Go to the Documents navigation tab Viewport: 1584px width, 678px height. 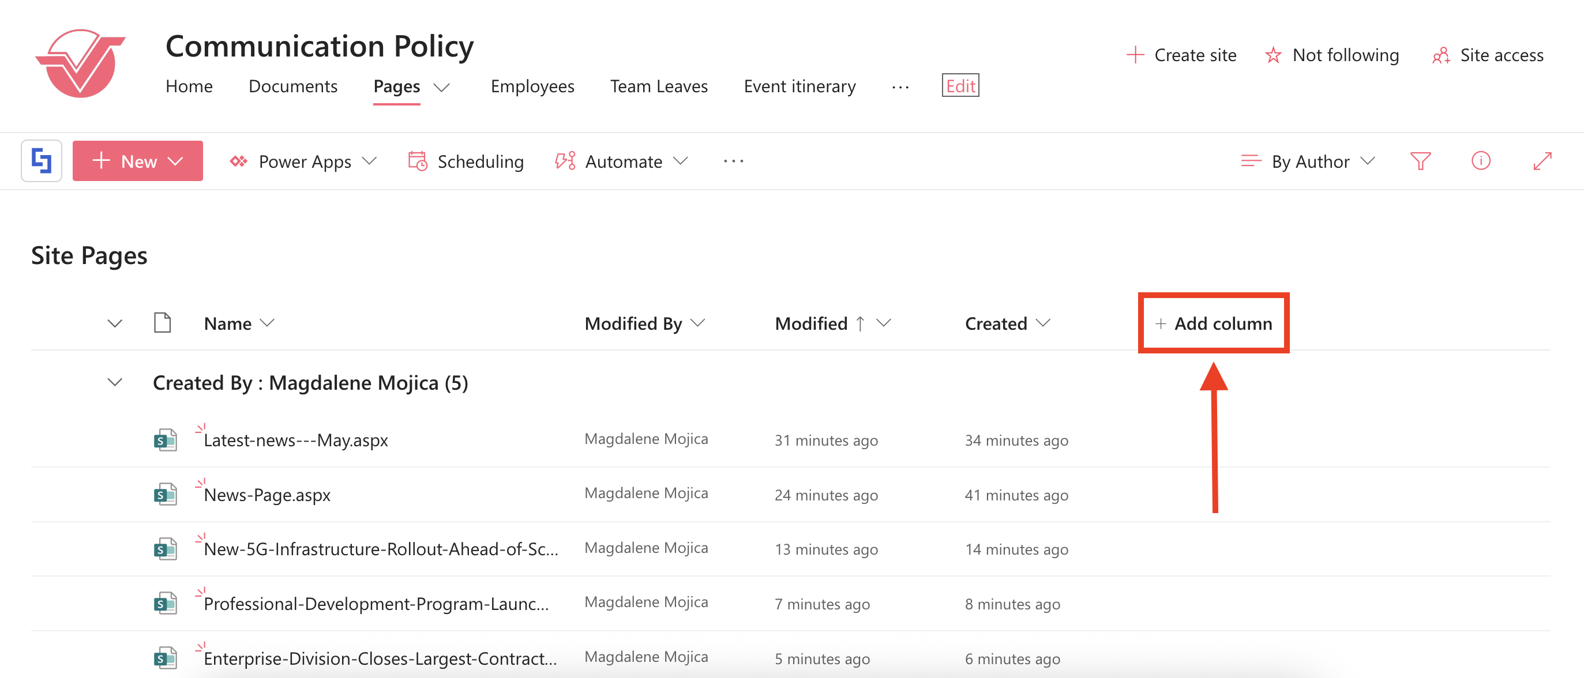click(x=292, y=86)
